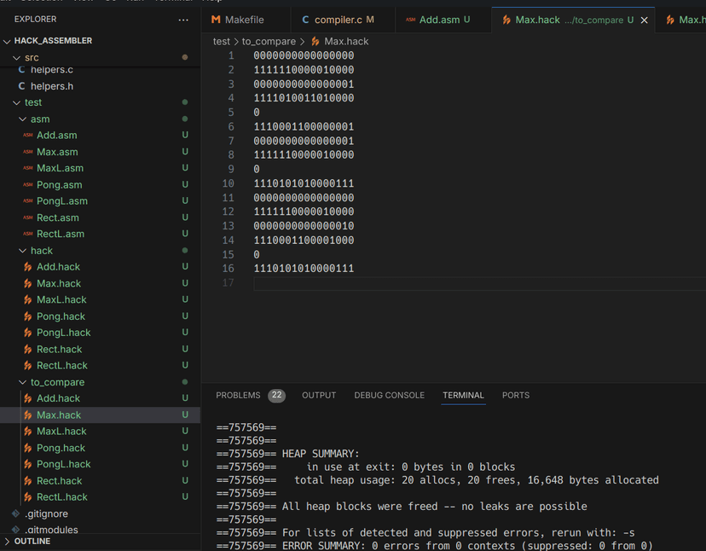Open MaxL.hack in the to_compare folder
Image resolution: width=706 pixels, height=551 pixels.
click(61, 432)
